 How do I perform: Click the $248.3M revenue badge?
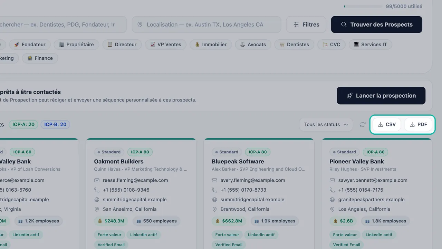(111, 221)
